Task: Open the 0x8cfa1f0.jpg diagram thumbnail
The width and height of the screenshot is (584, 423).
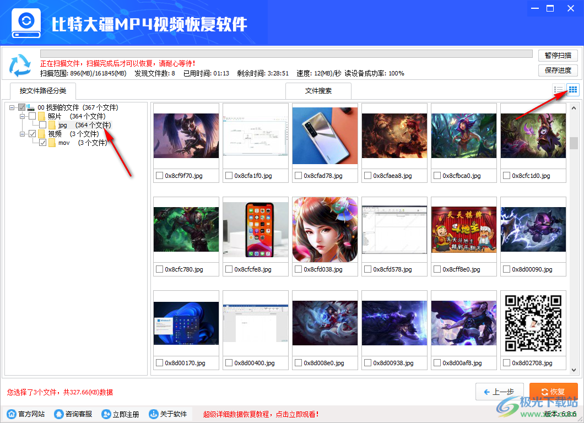Action: pyautogui.click(x=256, y=136)
